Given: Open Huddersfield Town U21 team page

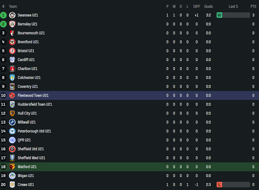Looking at the screenshot, I should pos(35,104).
